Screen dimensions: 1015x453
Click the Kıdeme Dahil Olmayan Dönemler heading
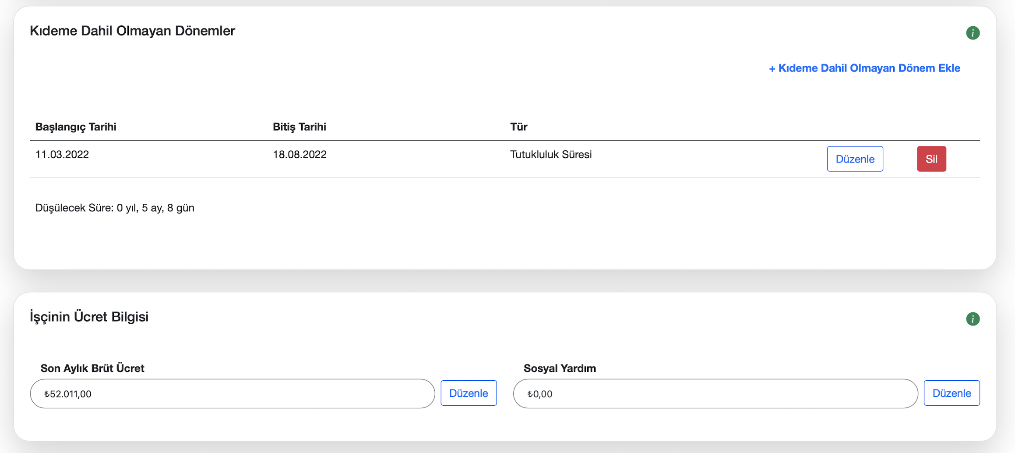tap(132, 31)
